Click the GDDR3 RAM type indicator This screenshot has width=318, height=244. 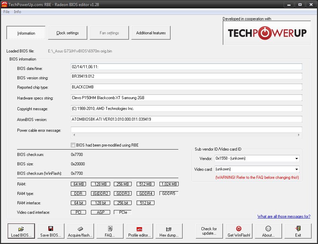pyautogui.click(x=123, y=194)
